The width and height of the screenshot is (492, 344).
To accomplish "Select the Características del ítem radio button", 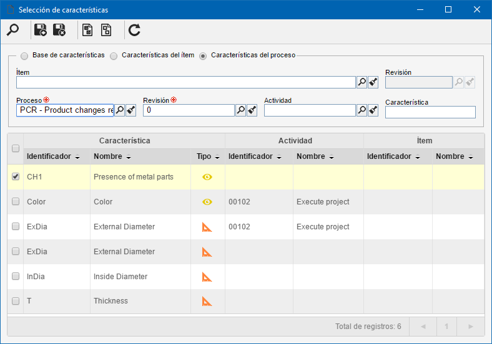I will pyautogui.click(x=114, y=55).
